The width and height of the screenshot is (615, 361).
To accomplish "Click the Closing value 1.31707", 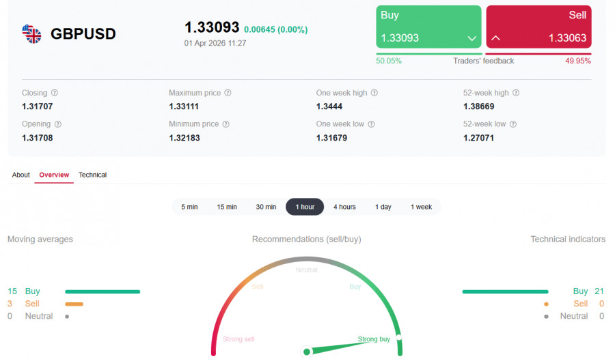I will click(38, 106).
